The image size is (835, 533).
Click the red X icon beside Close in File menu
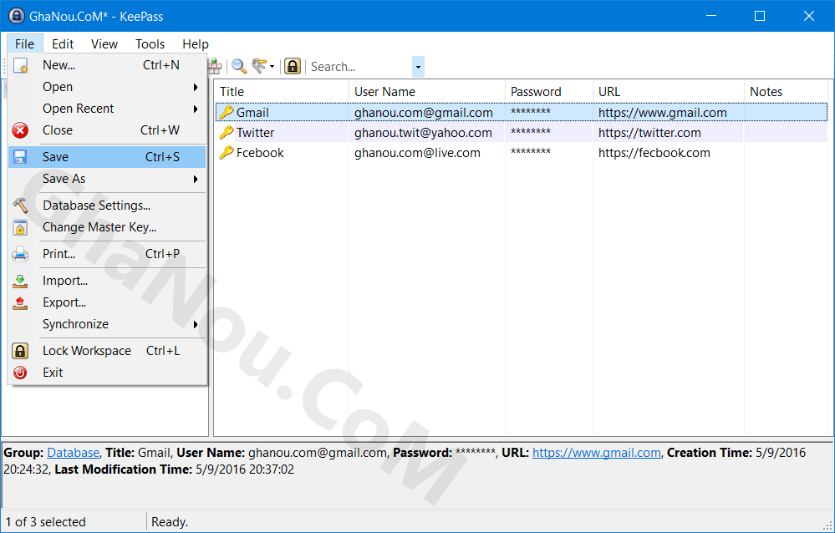tap(20, 130)
